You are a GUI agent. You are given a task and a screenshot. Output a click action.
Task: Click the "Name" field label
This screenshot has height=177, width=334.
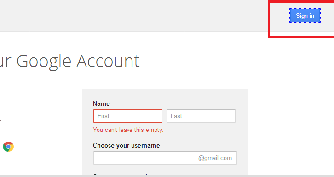point(101,103)
